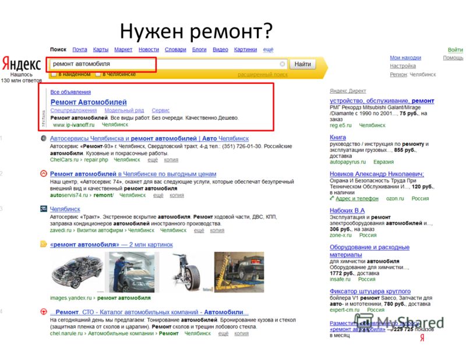The width and height of the screenshot is (466, 349).
Task: Visit www.ip-ivanoff.ru
Action: pyautogui.click(x=74, y=125)
